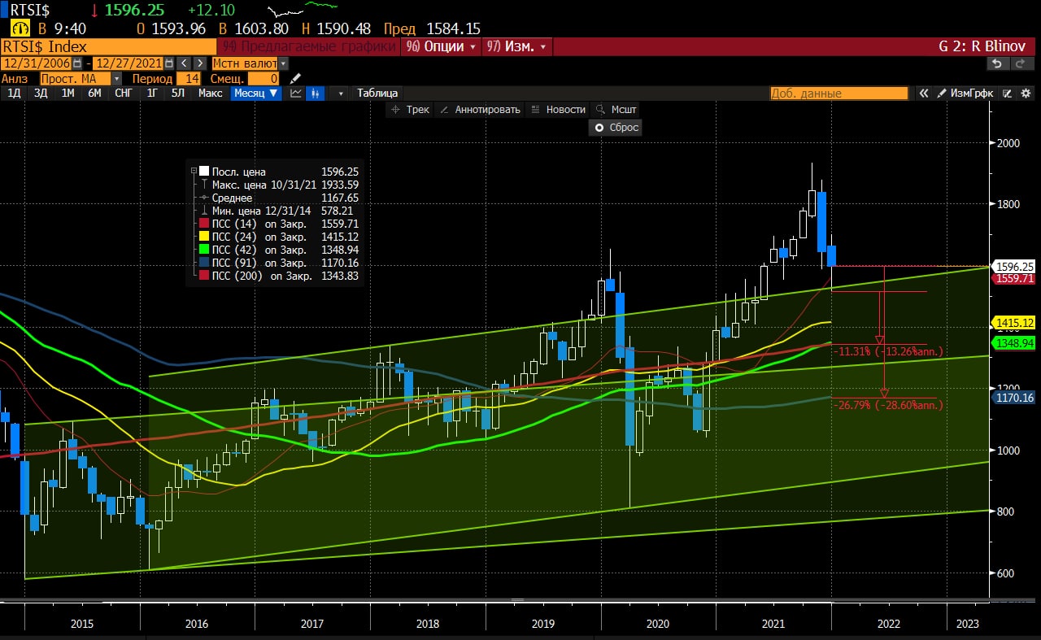Click the 1415.12 yellow axis price label
This screenshot has width=1041, height=640.
[1014, 323]
